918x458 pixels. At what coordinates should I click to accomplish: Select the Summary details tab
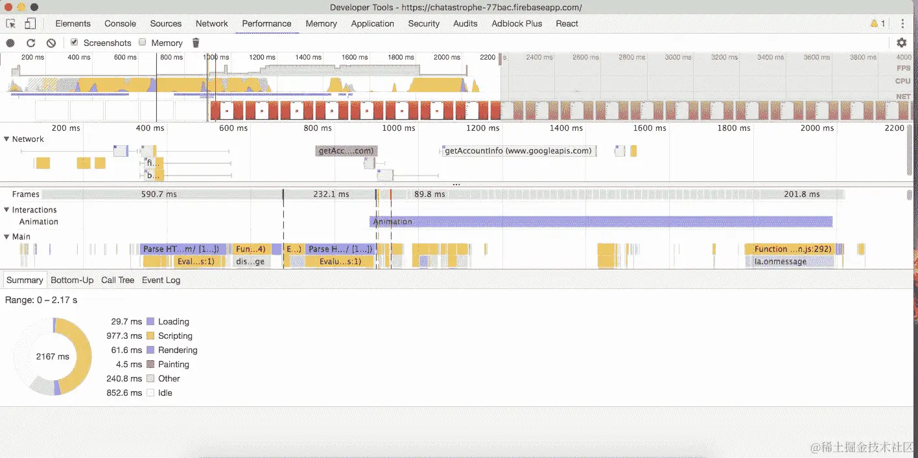(25, 280)
